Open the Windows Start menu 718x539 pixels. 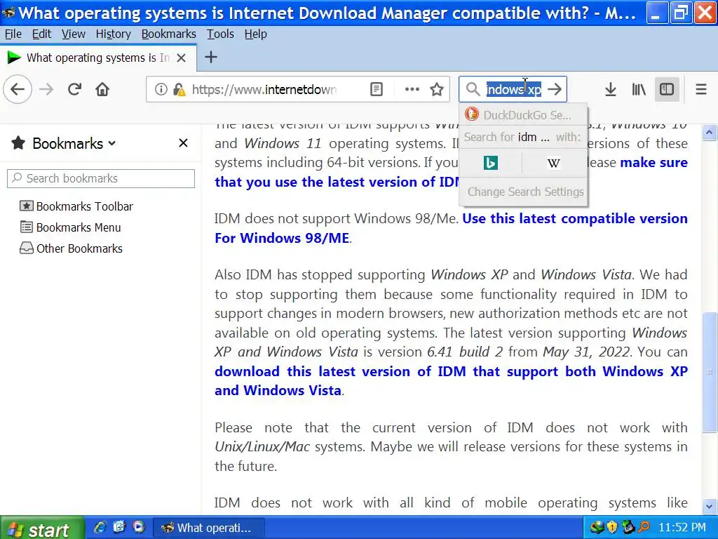[x=42, y=528]
